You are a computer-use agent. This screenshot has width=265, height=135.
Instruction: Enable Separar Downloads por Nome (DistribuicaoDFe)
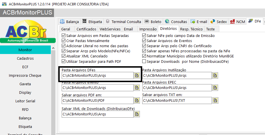click(x=186, y=62)
